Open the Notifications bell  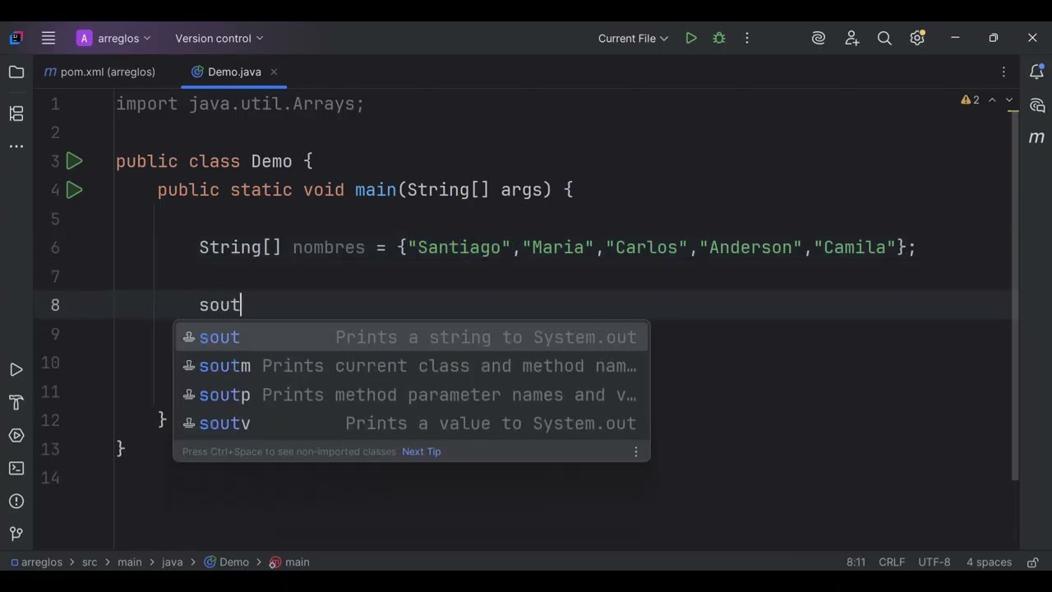click(1036, 72)
